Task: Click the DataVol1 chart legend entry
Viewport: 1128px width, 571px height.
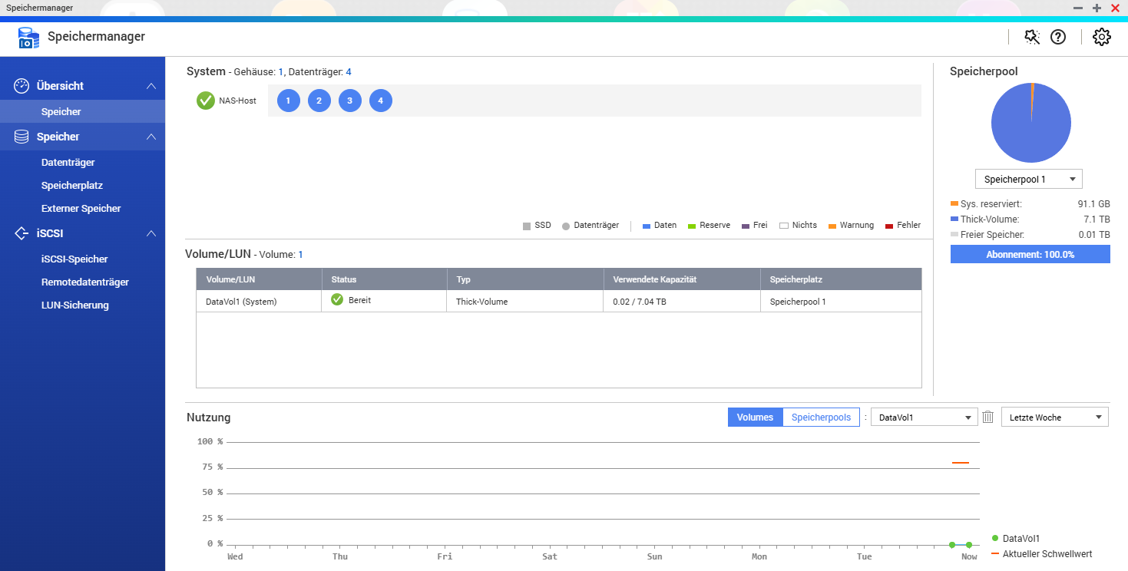Action: (x=1016, y=539)
